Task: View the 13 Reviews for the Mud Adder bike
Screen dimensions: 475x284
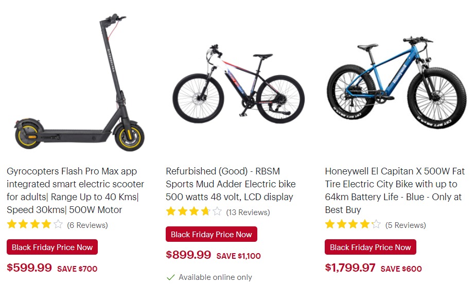Action: click(248, 212)
